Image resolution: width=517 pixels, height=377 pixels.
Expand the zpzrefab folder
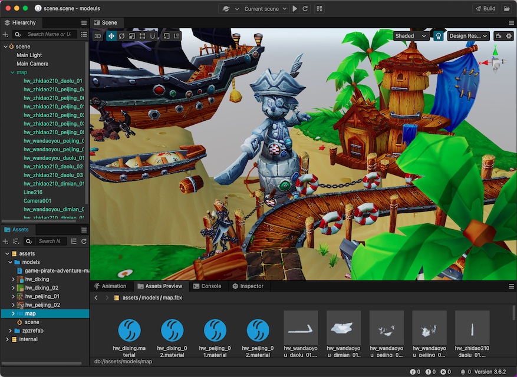10,330
